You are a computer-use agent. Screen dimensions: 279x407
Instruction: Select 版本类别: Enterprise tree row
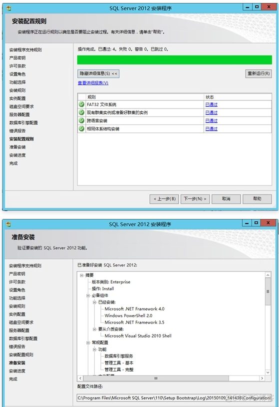point(111,282)
